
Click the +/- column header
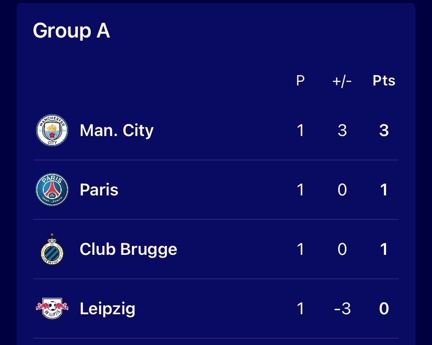[x=342, y=81]
